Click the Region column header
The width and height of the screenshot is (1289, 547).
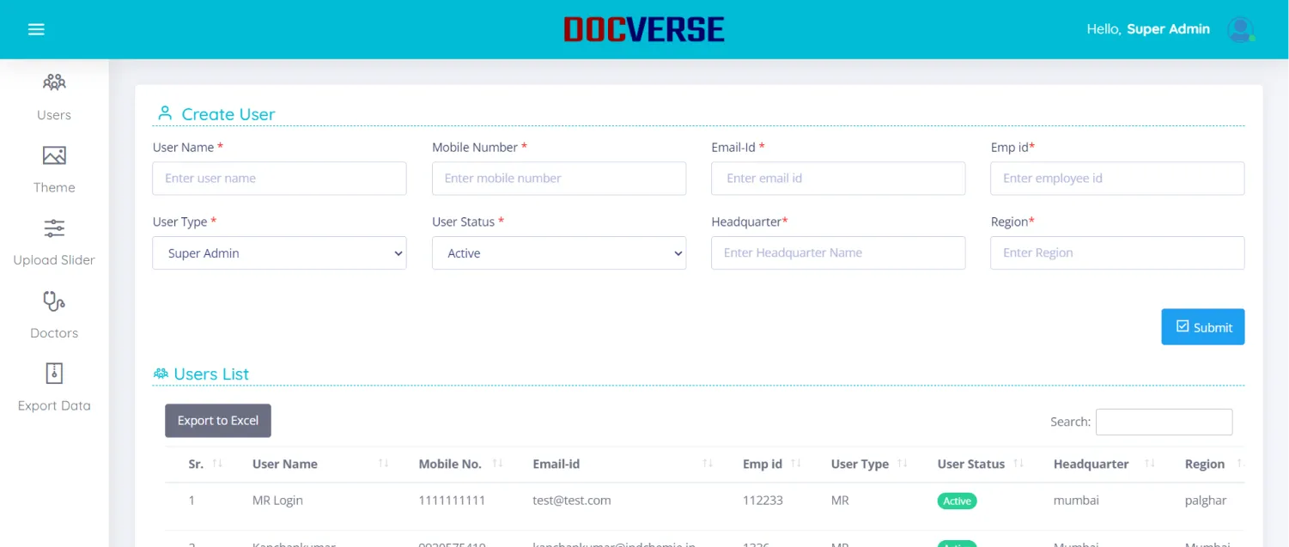[x=1205, y=464]
